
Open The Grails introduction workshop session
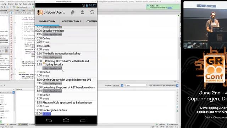[x=66, y=55]
